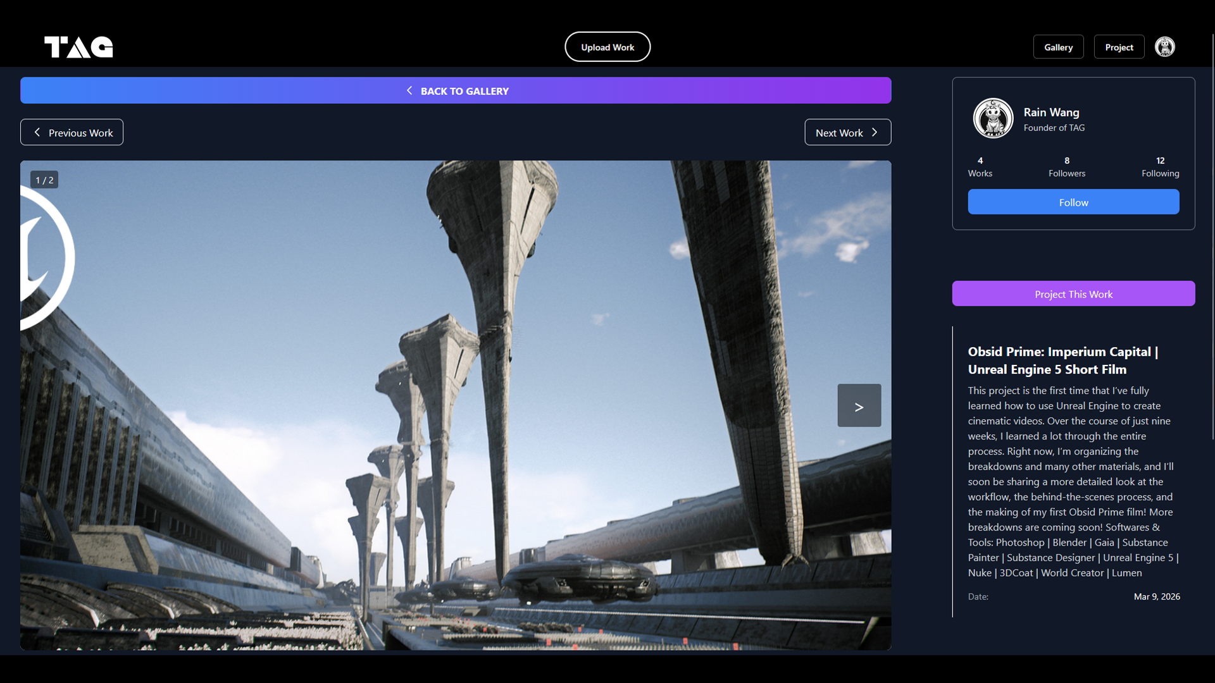This screenshot has width=1215, height=683.
Task: View the 4 Works count
Action: (980, 167)
